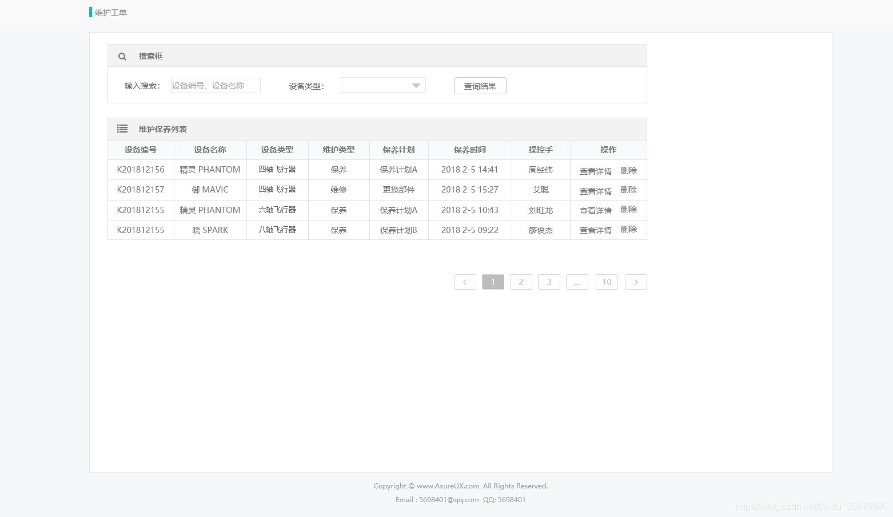The image size is (893, 517).
Task: Select time cell 2018 2-5 09:22
Action: tap(470, 230)
